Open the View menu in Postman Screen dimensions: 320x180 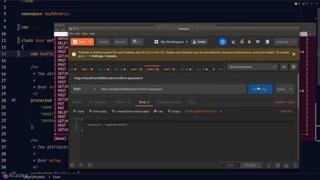coord(84,33)
